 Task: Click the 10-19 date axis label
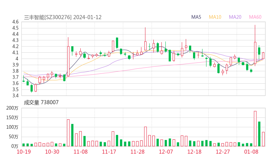click(24, 152)
